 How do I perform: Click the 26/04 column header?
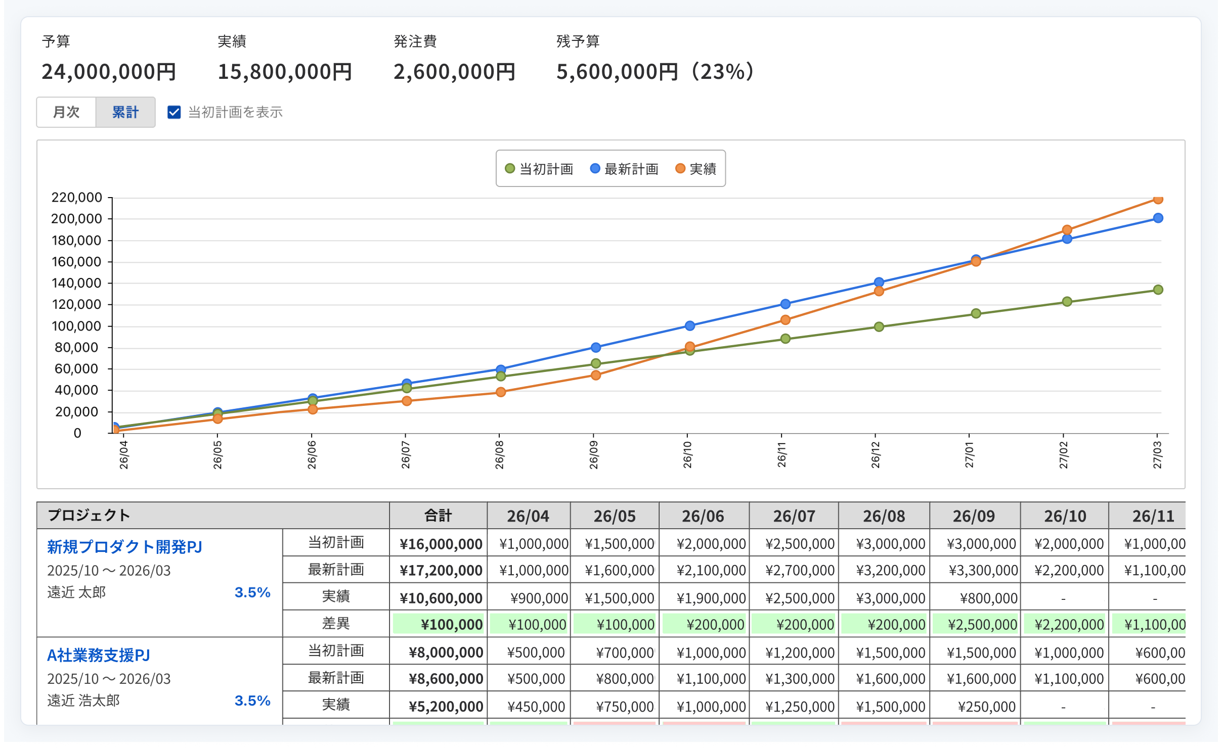(x=528, y=515)
